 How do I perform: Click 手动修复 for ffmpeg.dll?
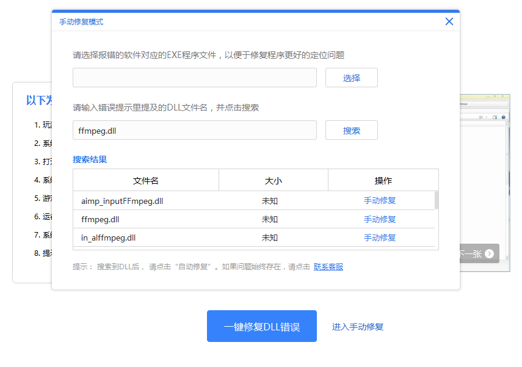click(380, 219)
